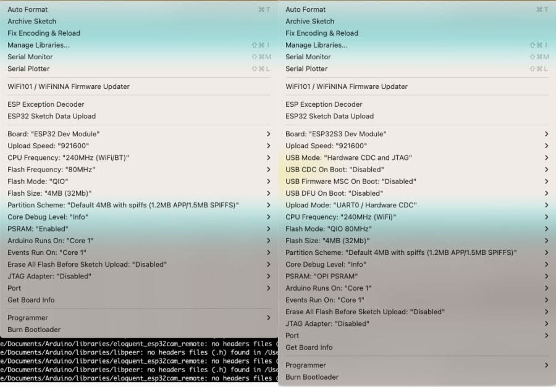Expand PSRAM: "OPI PSRAM" submenu
Viewport: 556px width, 387px height.
[417, 277]
